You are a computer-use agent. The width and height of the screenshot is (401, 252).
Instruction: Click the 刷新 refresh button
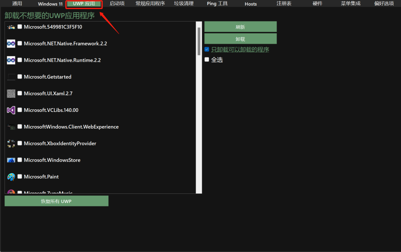(240, 27)
